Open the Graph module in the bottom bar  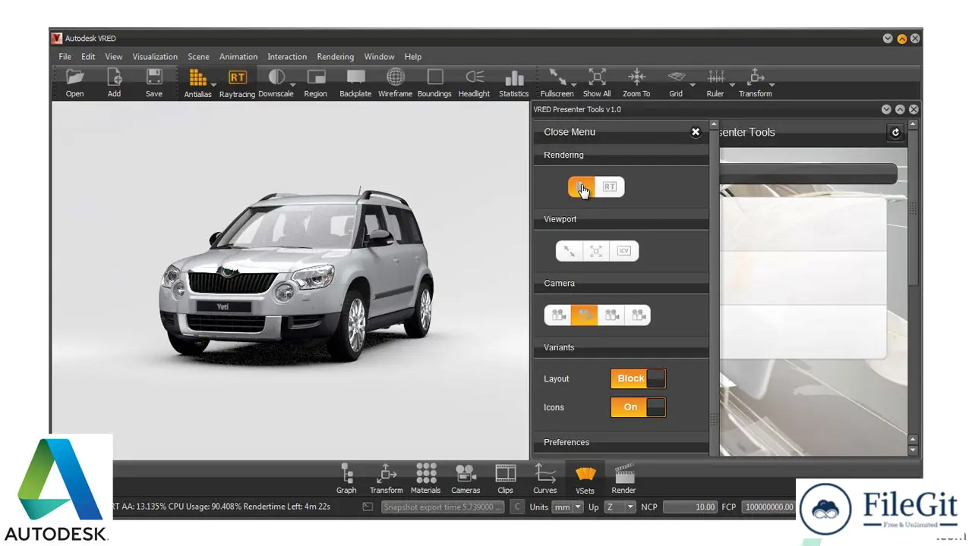pyautogui.click(x=346, y=479)
